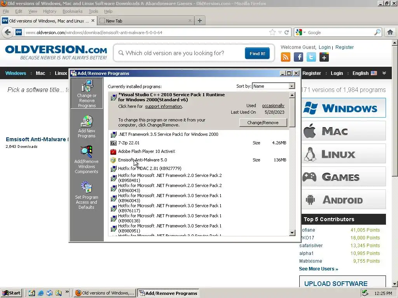Open the History menu

pos(50,11)
